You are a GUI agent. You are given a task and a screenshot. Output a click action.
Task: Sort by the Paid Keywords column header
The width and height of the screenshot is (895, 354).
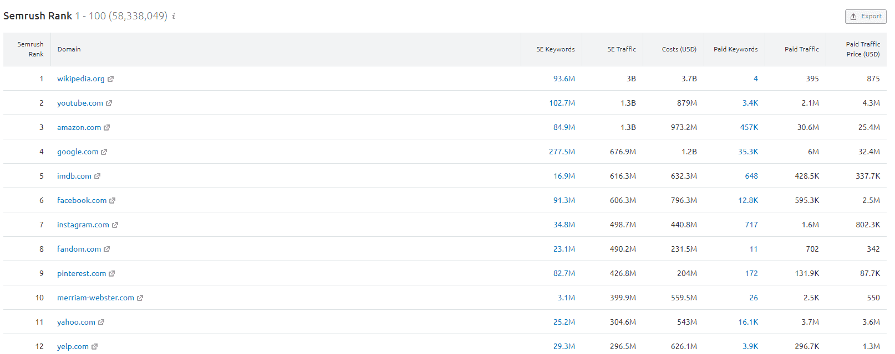coord(735,49)
